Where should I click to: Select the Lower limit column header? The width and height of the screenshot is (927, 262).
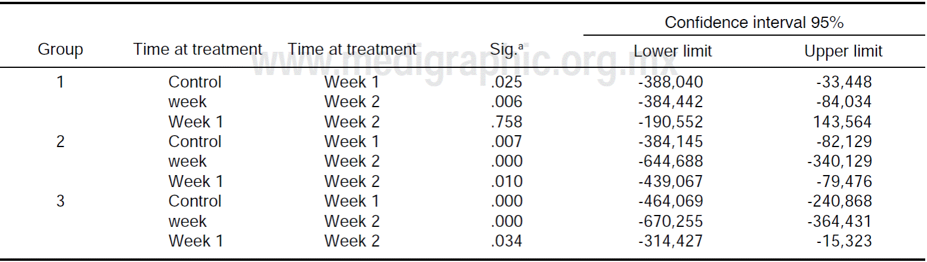[x=672, y=51]
